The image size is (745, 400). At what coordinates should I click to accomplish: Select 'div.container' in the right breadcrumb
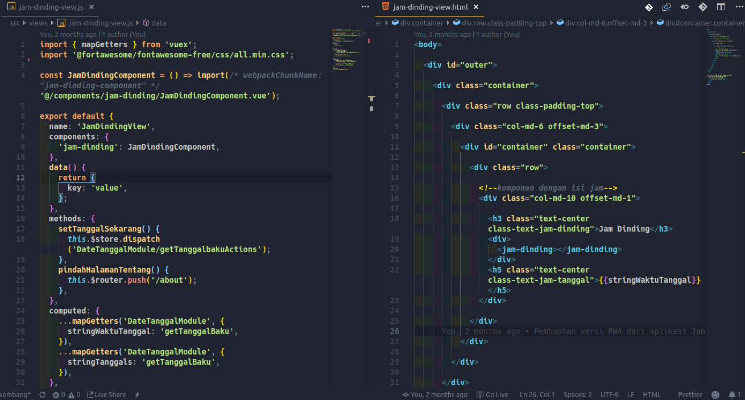(421, 23)
